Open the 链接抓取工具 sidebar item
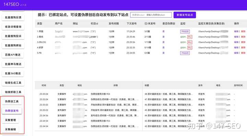Image resolution: width=247 pixels, height=136 pixels. (13, 92)
